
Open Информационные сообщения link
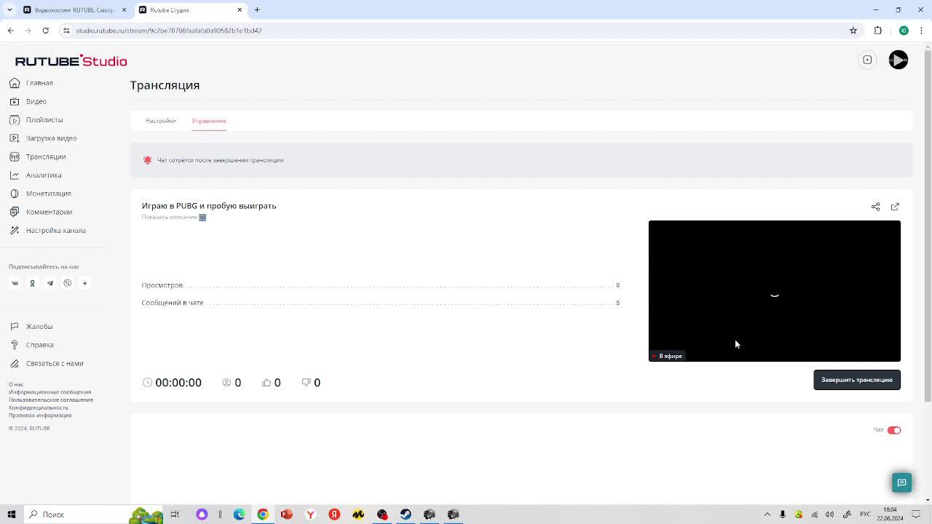click(50, 392)
